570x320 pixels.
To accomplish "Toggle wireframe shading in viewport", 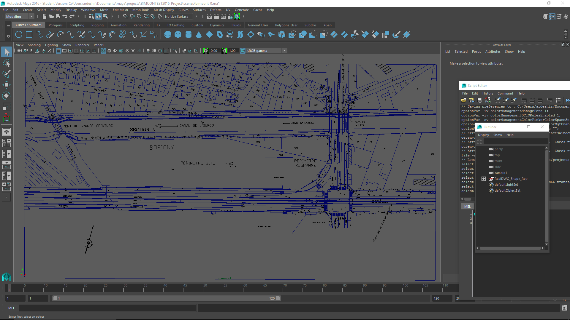I will [x=103, y=51].
